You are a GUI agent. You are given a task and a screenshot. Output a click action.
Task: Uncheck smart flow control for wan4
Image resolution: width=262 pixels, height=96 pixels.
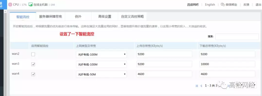click(x=33, y=74)
